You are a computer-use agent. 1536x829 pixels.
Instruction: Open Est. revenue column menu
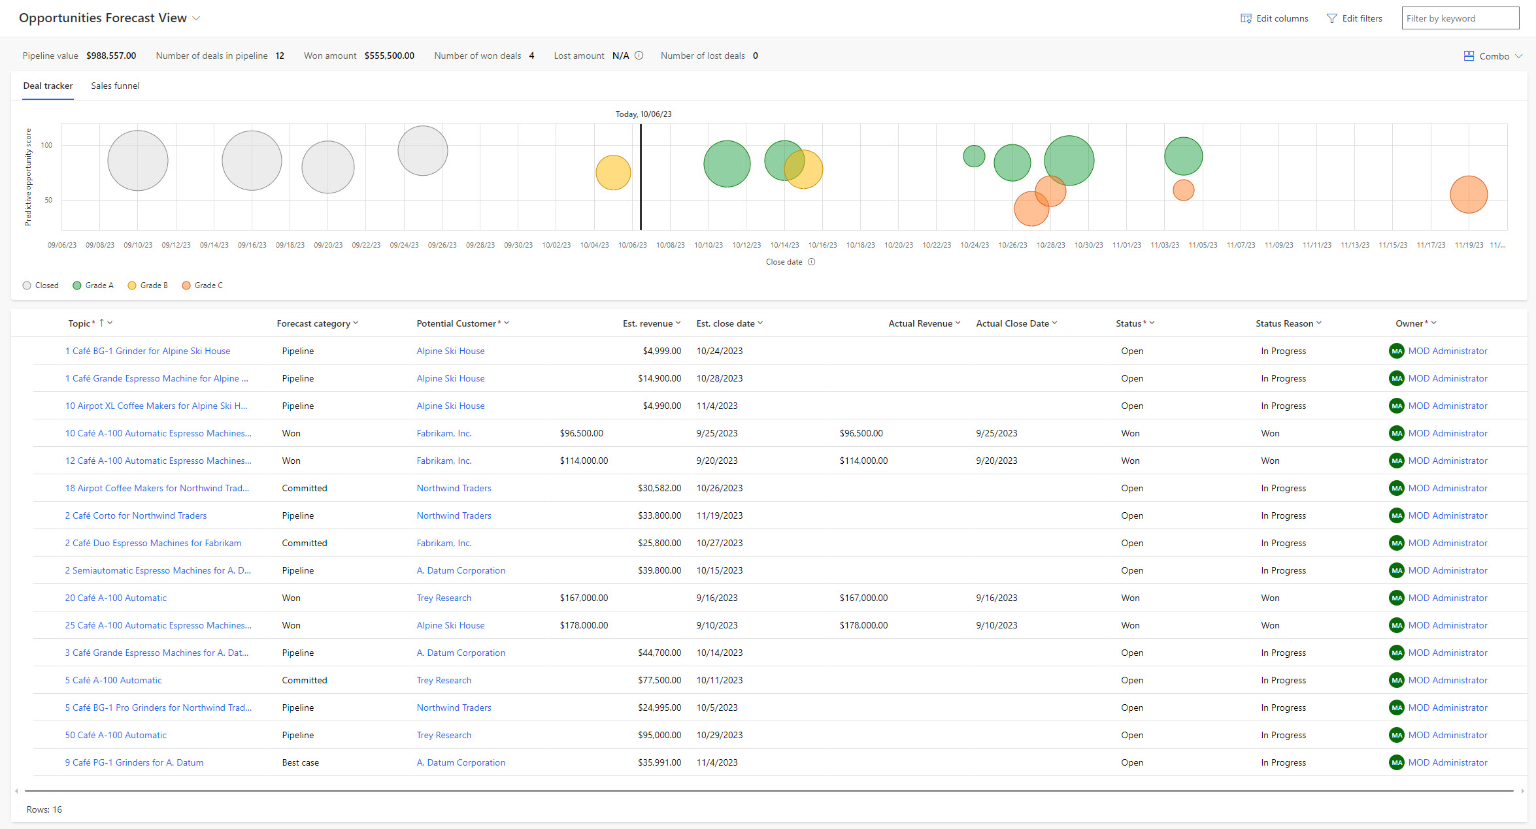(x=678, y=323)
